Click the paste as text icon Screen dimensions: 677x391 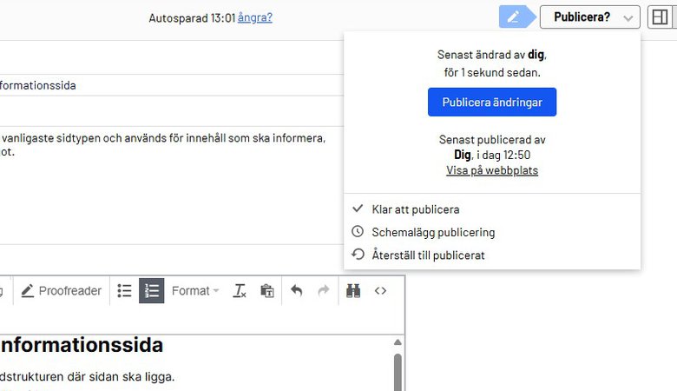(267, 291)
